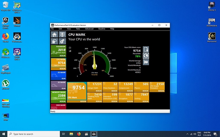
Task: Open the View menu
Action: 69,29
